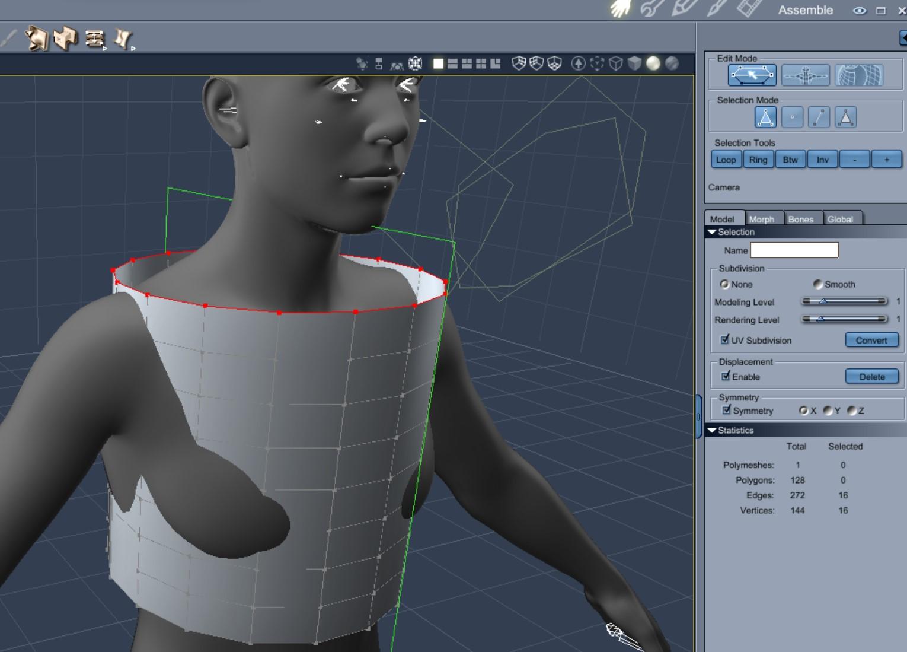Click the leftmost grid-cube working plane icon

click(519, 63)
